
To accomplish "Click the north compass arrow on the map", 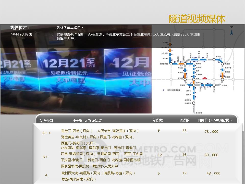I will click(x=231, y=32).
